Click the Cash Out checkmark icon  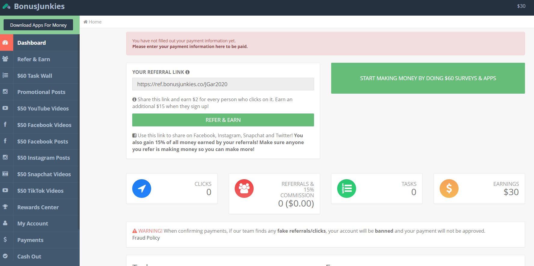point(5,256)
